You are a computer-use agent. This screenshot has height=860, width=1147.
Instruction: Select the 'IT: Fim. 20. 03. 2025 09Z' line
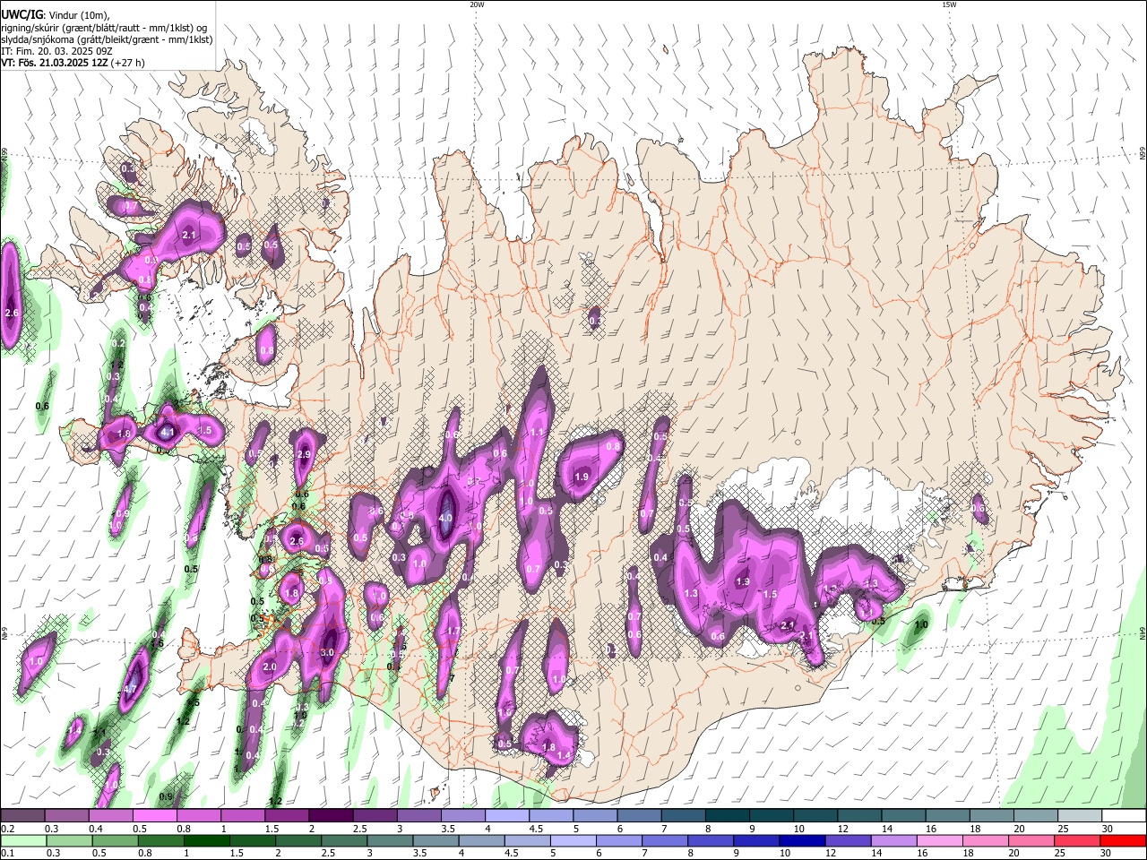[56, 51]
